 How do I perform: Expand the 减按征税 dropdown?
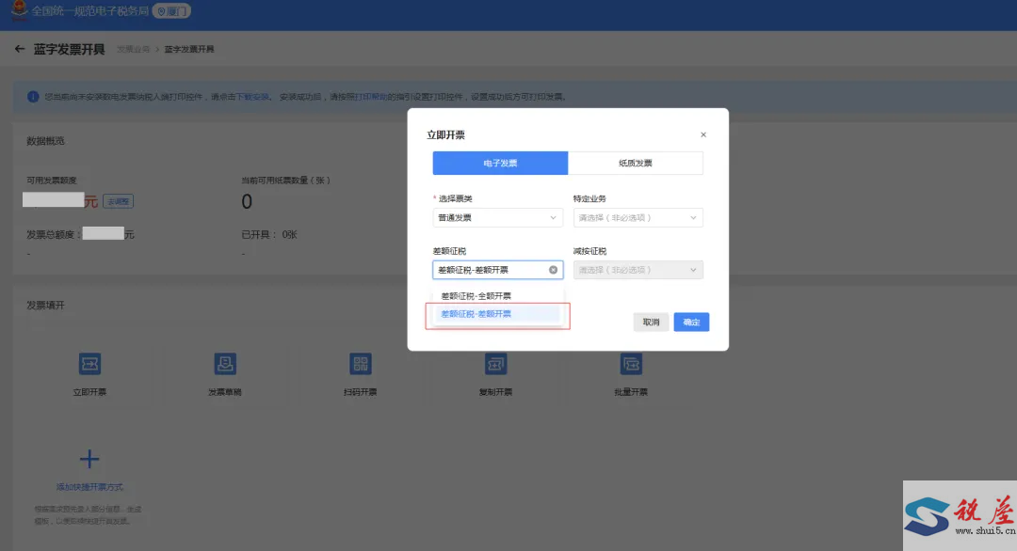click(x=638, y=270)
